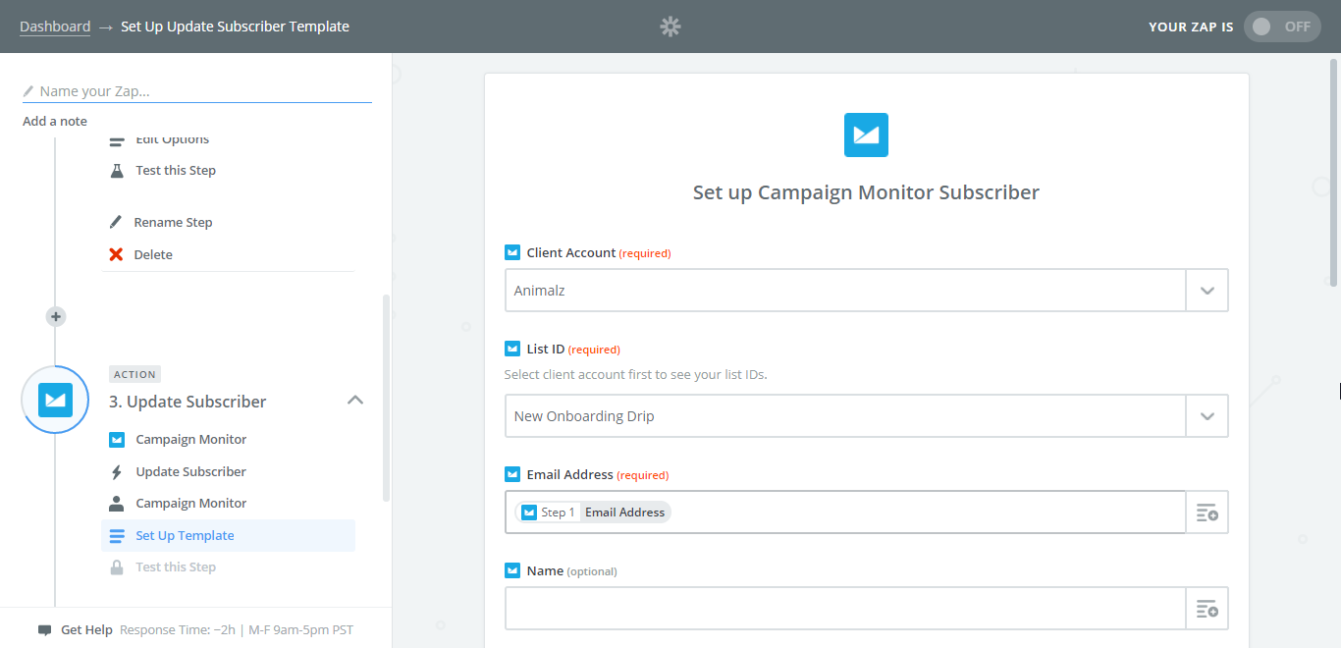Click the Get Help chat bubble icon

tap(45, 630)
